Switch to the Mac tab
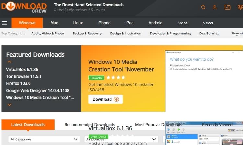The height and width of the screenshot is (145, 243). click(x=54, y=23)
